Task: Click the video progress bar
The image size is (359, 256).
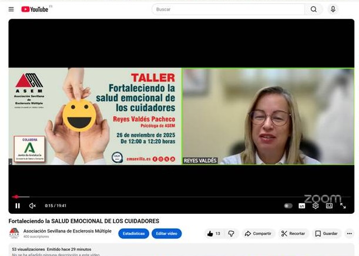Action: (x=176, y=197)
